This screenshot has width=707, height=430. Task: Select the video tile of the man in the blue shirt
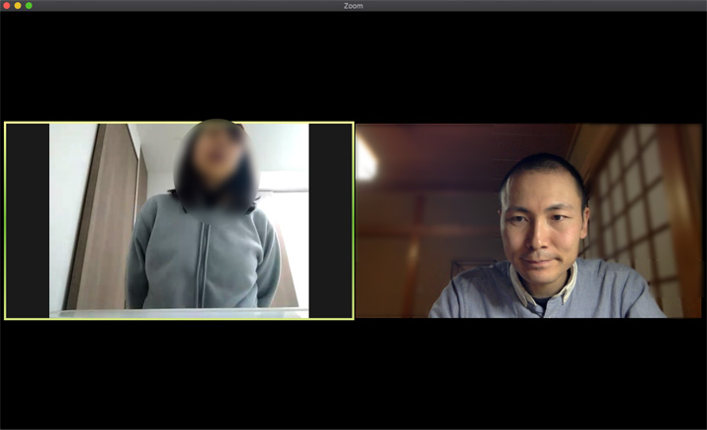click(529, 221)
